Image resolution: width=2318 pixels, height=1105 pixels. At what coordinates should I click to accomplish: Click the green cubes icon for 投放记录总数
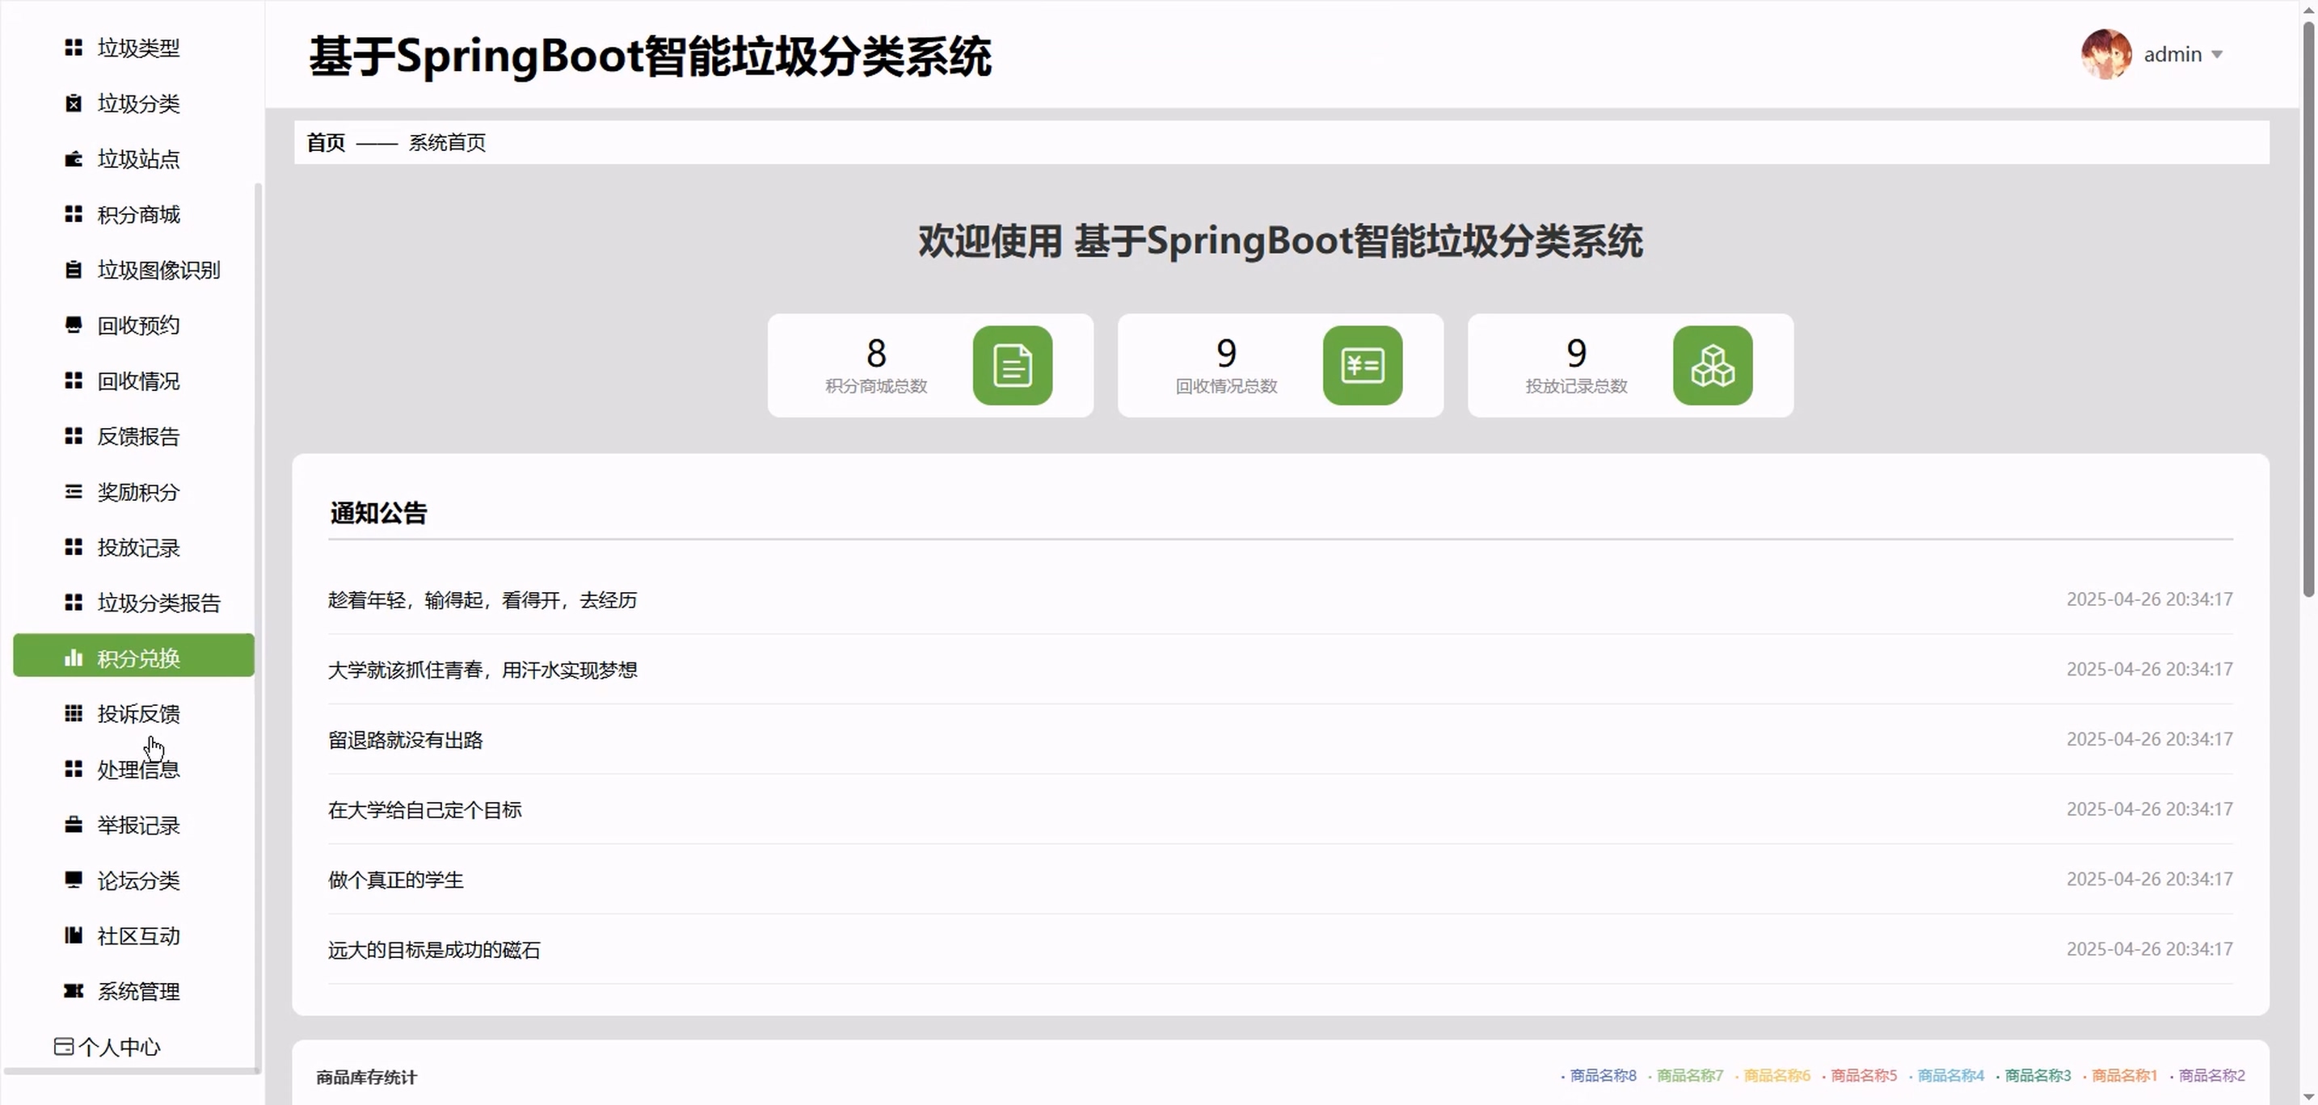[1712, 365]
